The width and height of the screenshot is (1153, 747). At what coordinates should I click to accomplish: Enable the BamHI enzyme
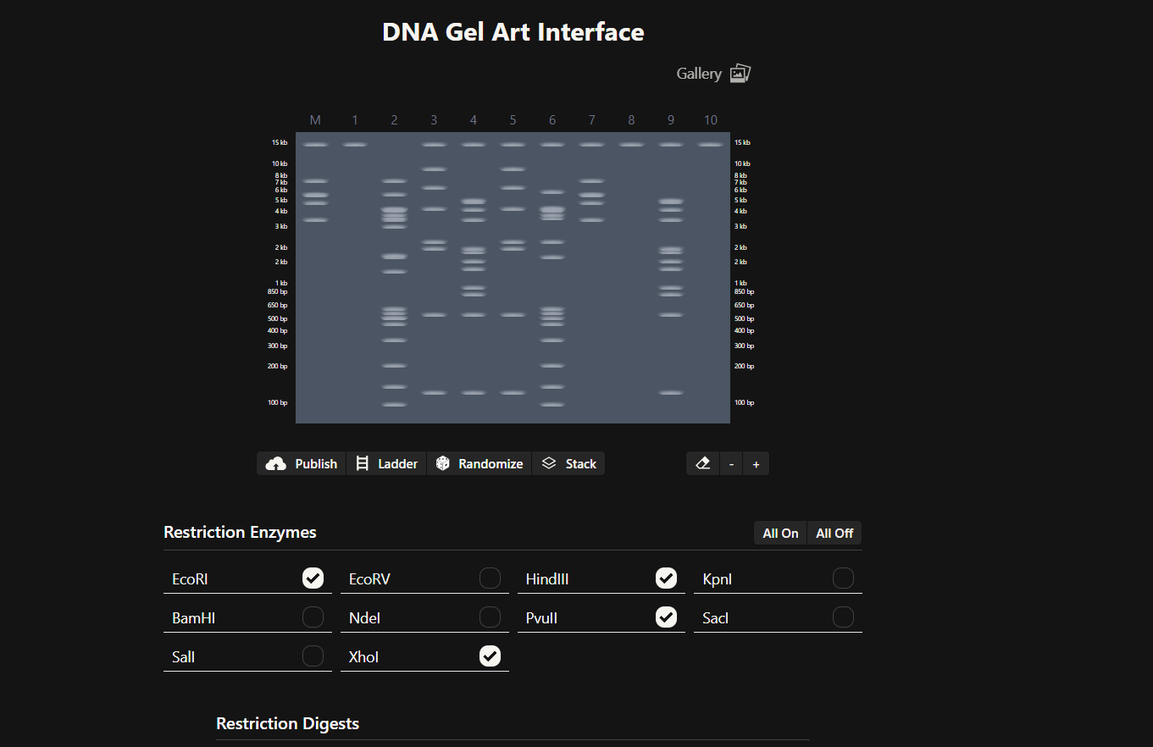coord(313,617)
